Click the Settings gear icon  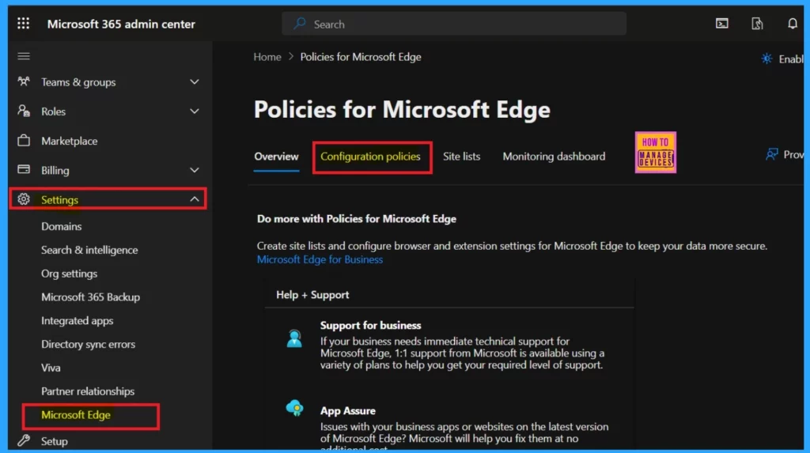point(24,199)
